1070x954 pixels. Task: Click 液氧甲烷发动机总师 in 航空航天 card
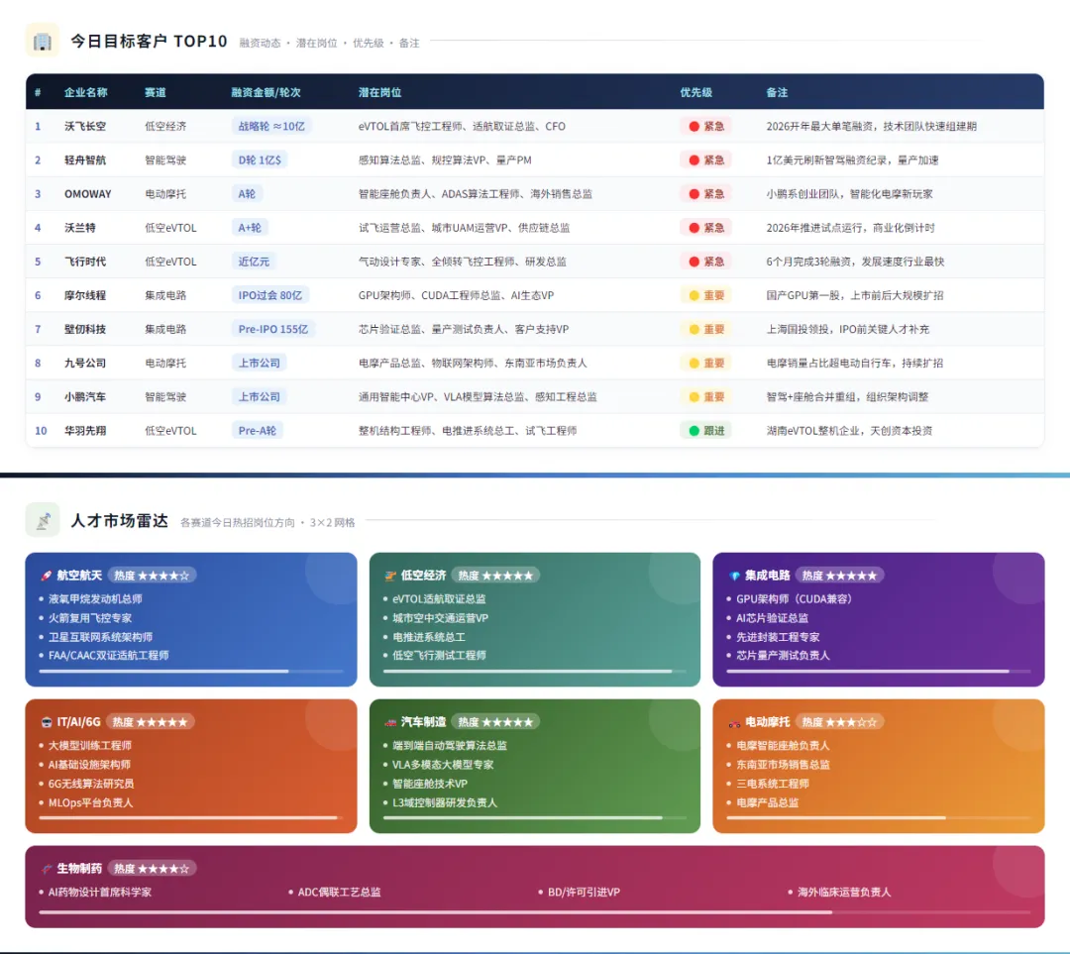pyautogui.click(x=95, y=599)
